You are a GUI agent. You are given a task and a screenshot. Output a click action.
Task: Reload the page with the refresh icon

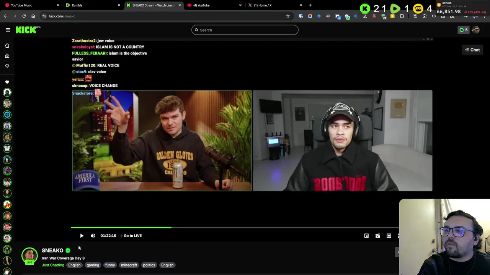(x=24, y=16)
